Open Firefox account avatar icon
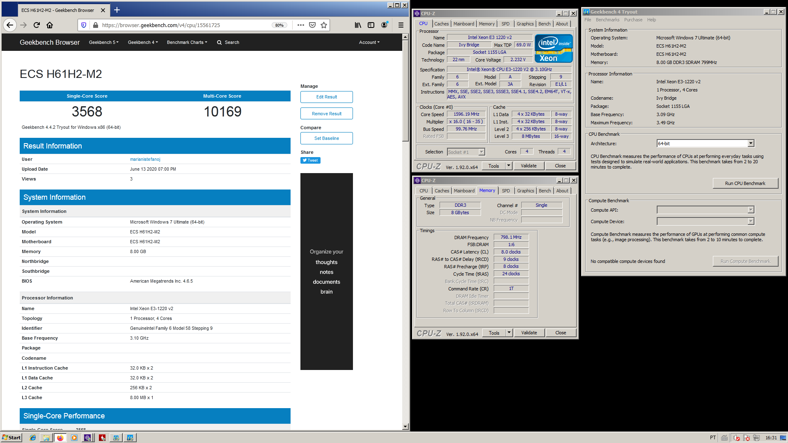Image resolution: width=788 pixels, height=443 pixels. [384, 25]
